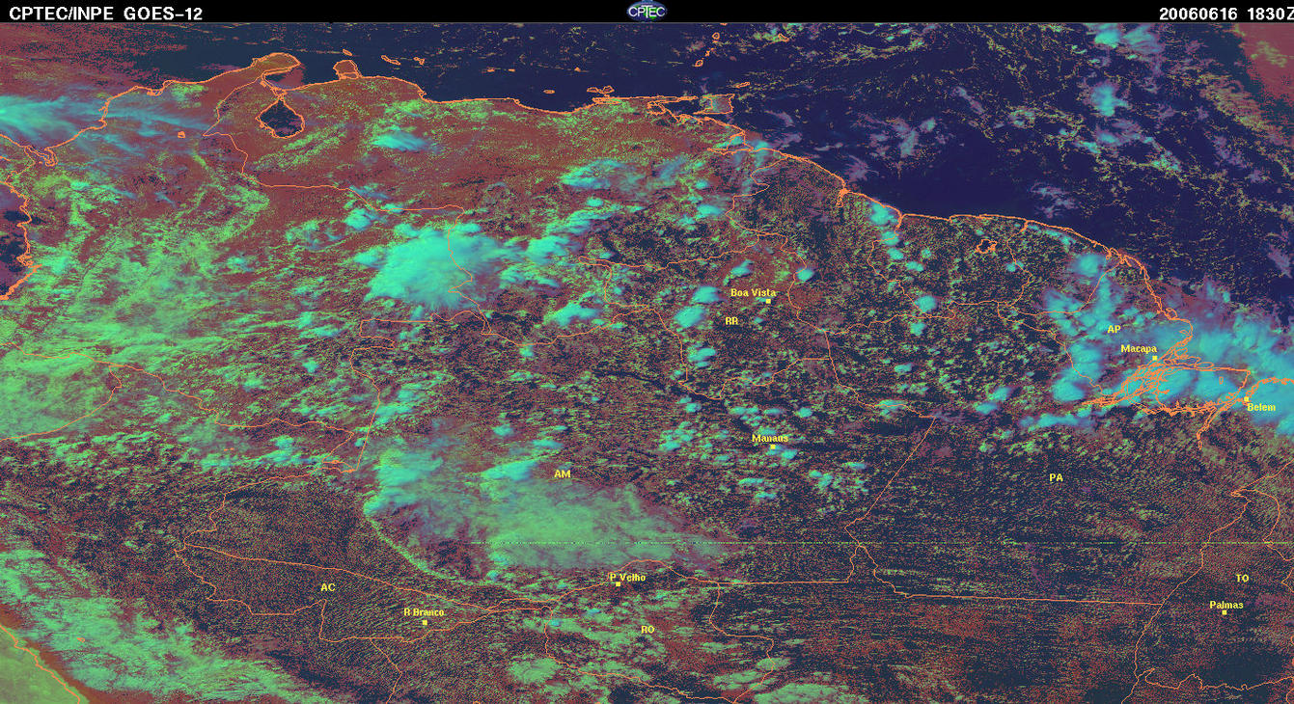Click the 20060616 1830Z timestamp
This screenshot has width=1294, height=704.
1224,13
